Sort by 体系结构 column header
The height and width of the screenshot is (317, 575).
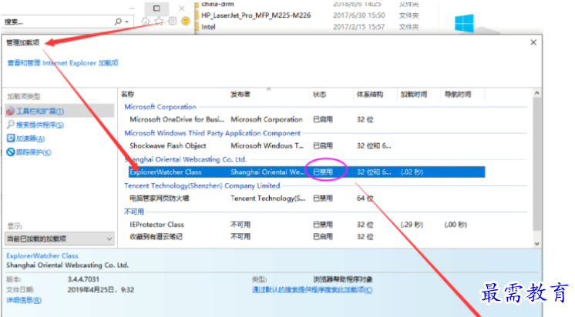click(370, 95)
